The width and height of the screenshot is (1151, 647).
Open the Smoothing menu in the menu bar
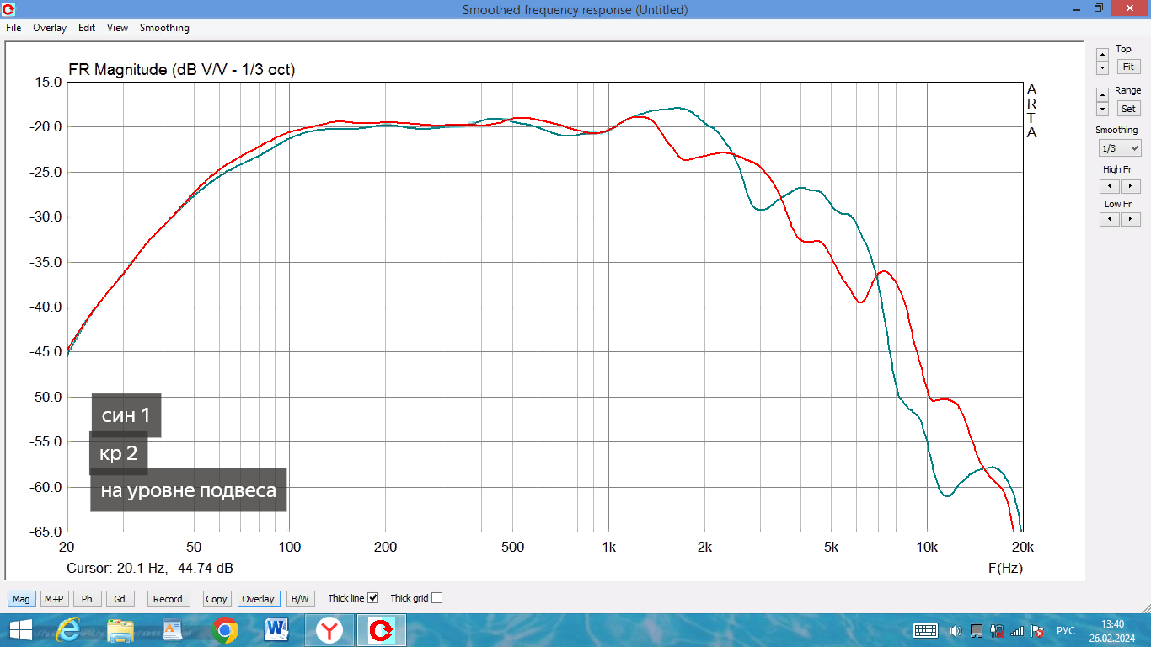[x=164, y=28]
